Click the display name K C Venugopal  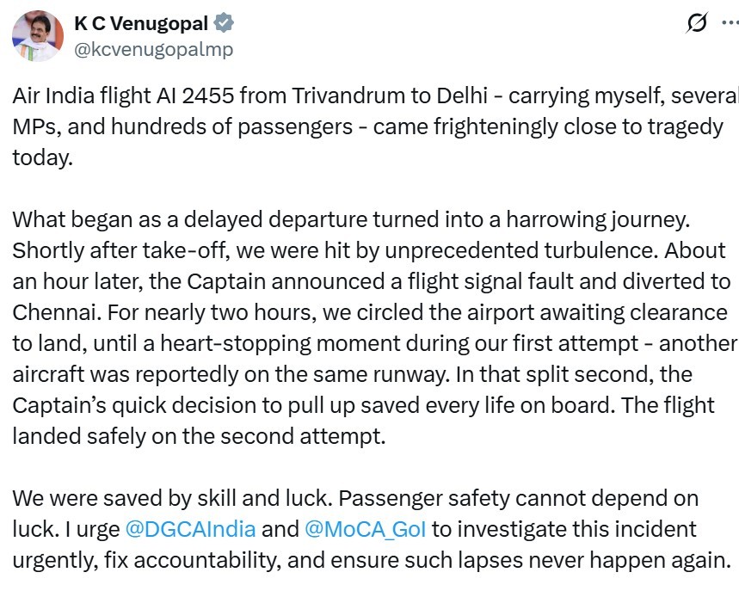141,23
